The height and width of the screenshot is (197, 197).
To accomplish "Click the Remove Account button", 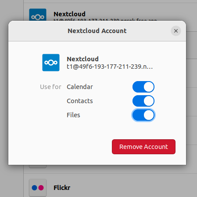I will [x=143, y=147].
